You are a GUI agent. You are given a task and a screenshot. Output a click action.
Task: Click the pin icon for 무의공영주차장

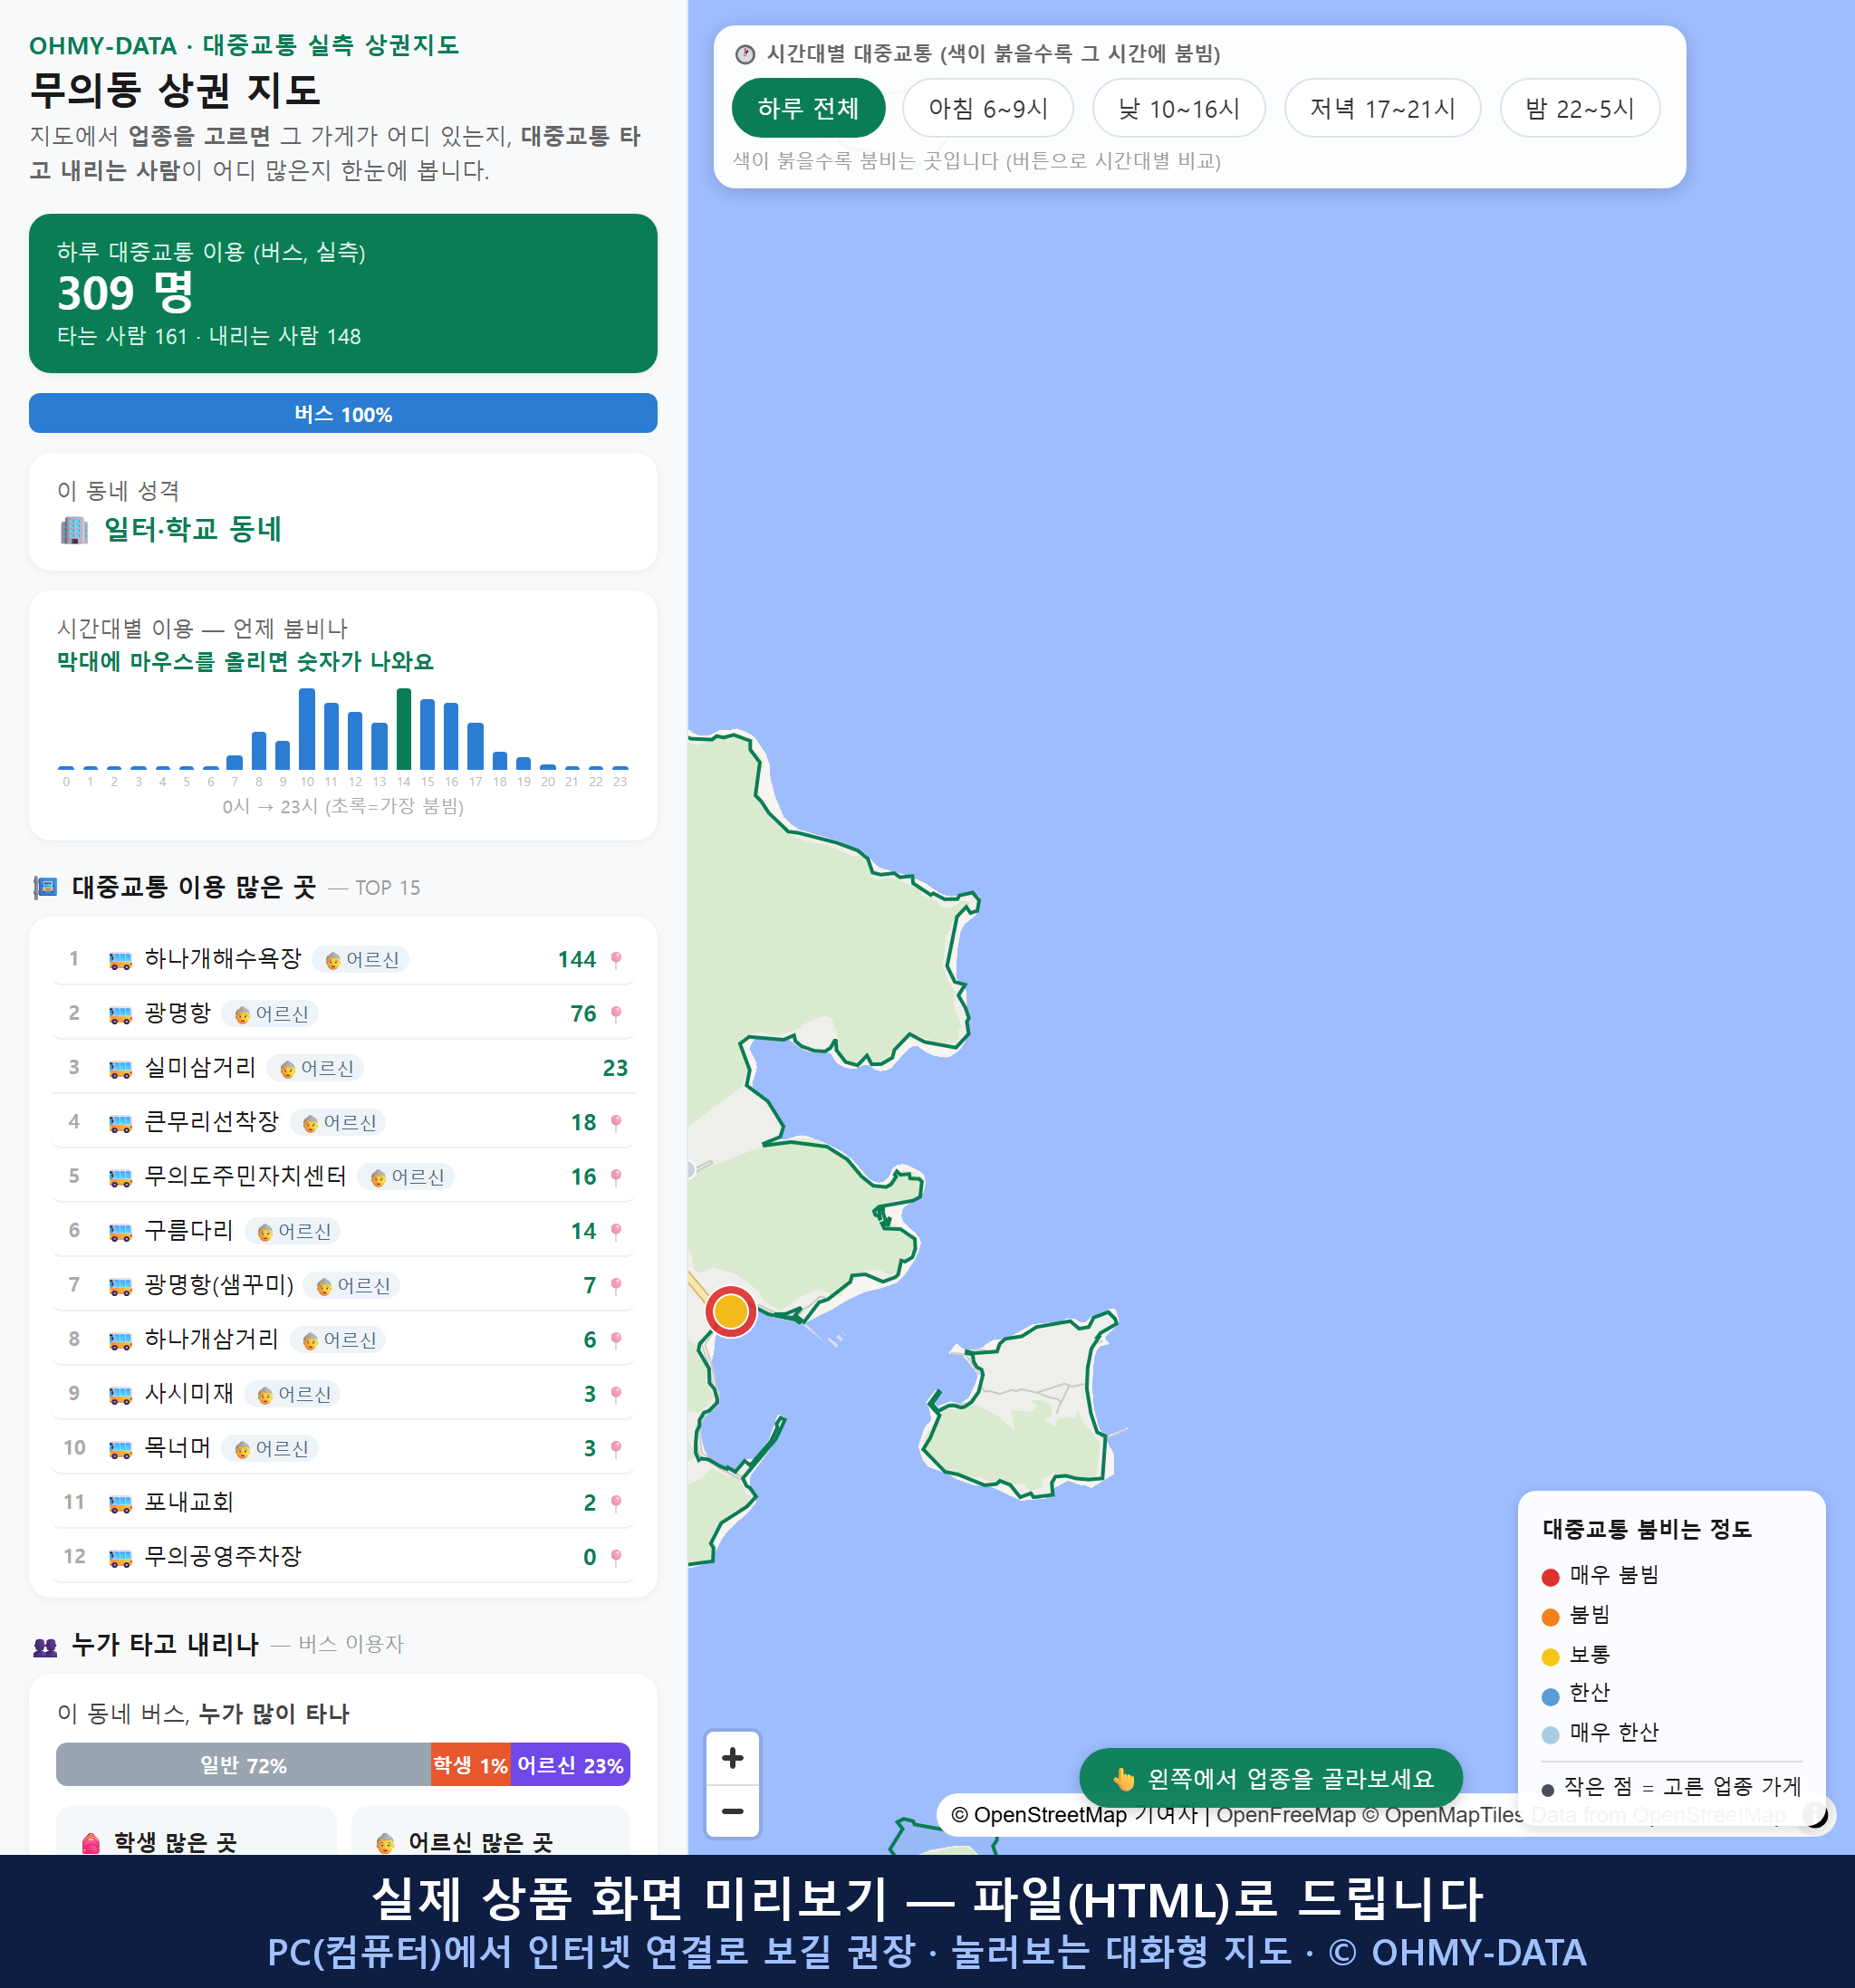pyautogui.click(x=616, y=1557)
